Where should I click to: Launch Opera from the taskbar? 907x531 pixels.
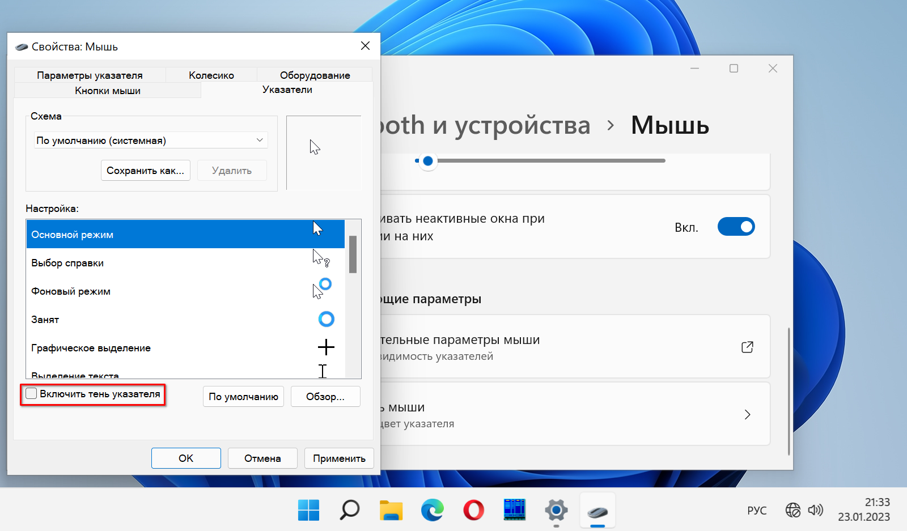pos(473,511)
